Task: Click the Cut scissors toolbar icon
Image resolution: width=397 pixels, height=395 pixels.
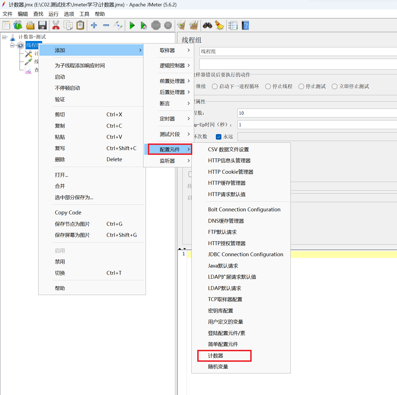Action: pyautogui.click(x=56, y=25)
